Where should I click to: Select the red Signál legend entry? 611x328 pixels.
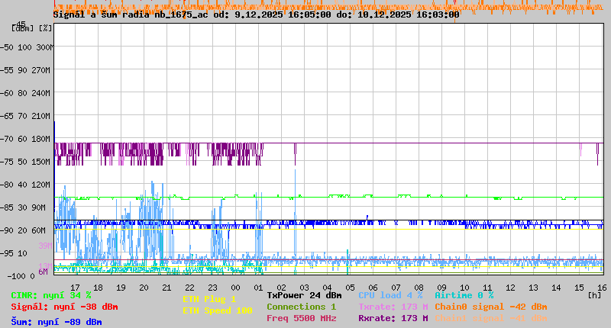tap(64, 307)
